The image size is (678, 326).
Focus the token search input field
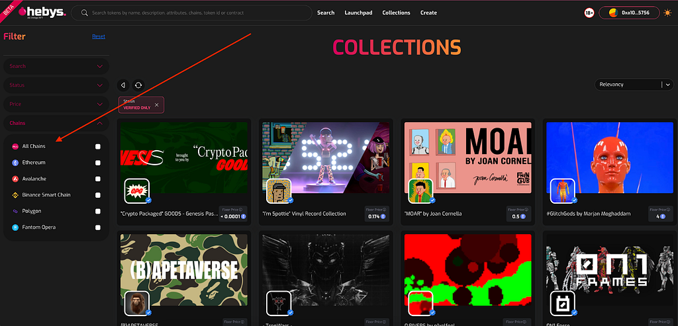click(x=191, y=13)
